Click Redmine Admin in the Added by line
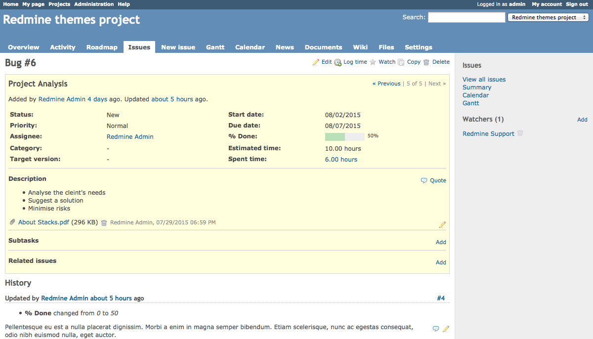Screen dimensions: 593x339 click(62, 99)
